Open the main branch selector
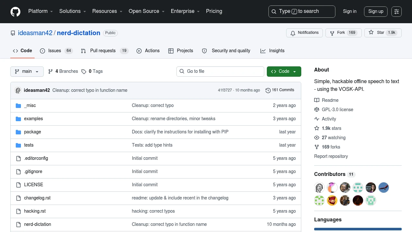 pyautogui.click(x=27, y=72)
